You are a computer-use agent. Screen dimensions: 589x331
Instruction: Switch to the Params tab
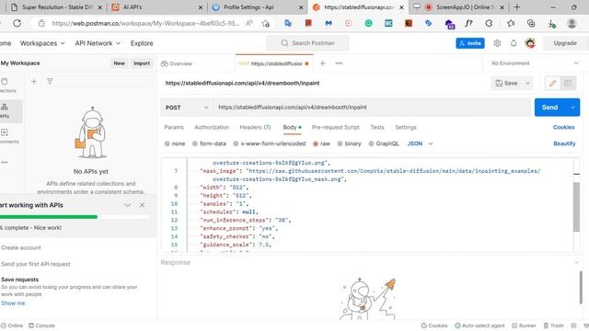[x=174, y=127]
